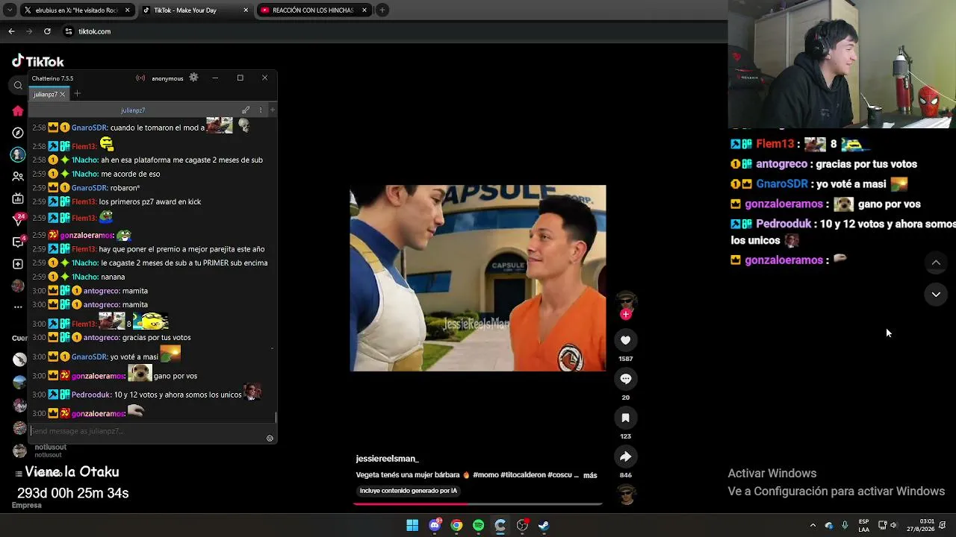The image size is (956, 537).
Task: Click the Chatterino streamer mode icon
Action: [x=140, y=78]
